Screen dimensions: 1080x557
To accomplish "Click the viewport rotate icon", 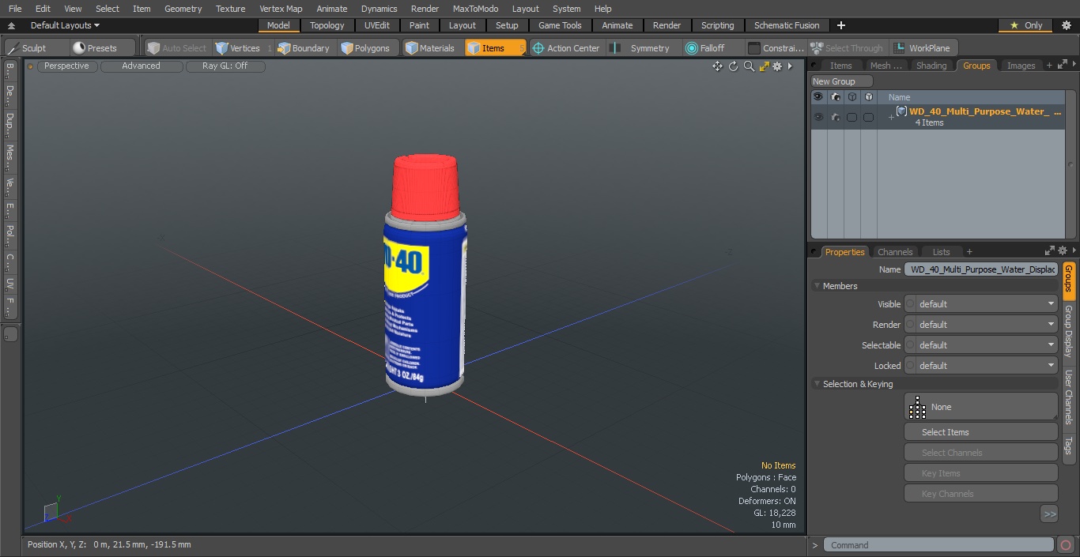I will click(733, 66).
